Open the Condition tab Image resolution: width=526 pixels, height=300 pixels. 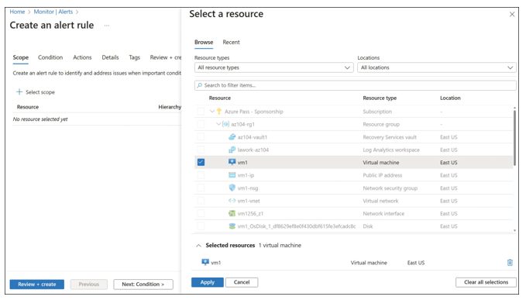tap(50, 57)
